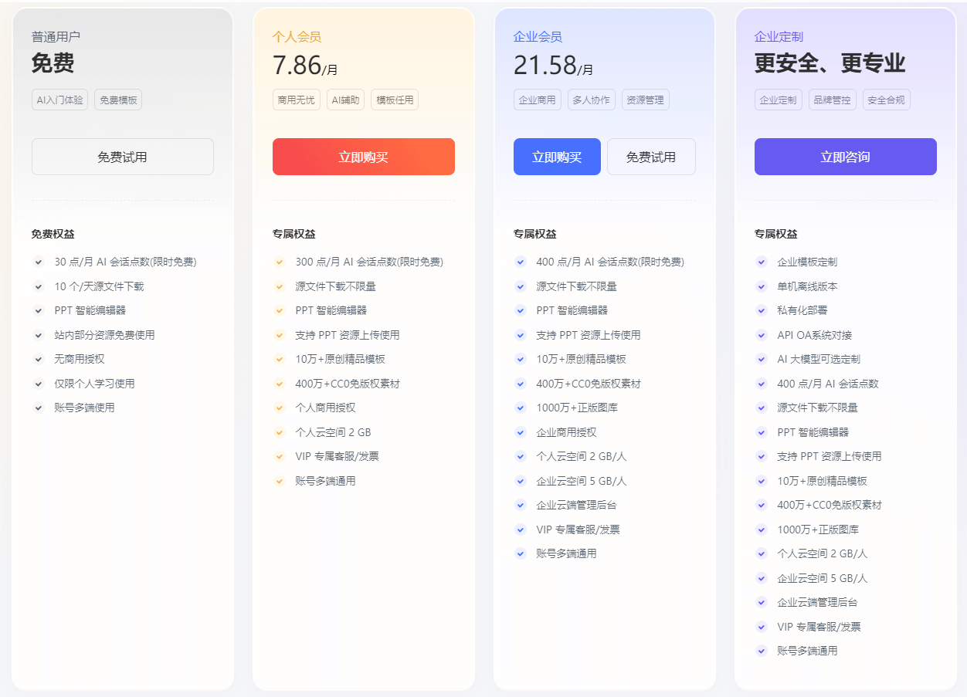Click the 7.86/月 price
This screenshot has width=967, height=697.
click(x=305, y=66)
